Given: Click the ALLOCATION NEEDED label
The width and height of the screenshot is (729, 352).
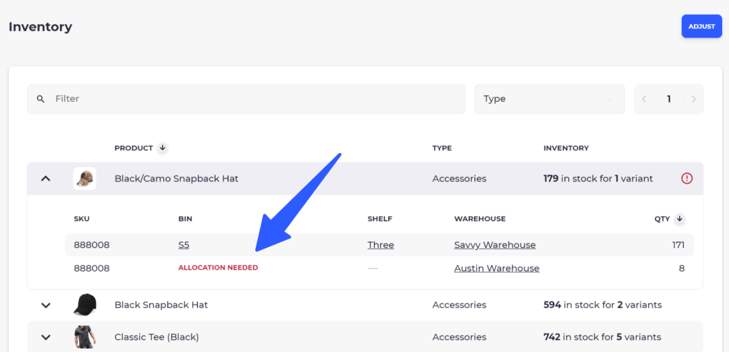Looking at the screenshot, I should tap(218, 268).
